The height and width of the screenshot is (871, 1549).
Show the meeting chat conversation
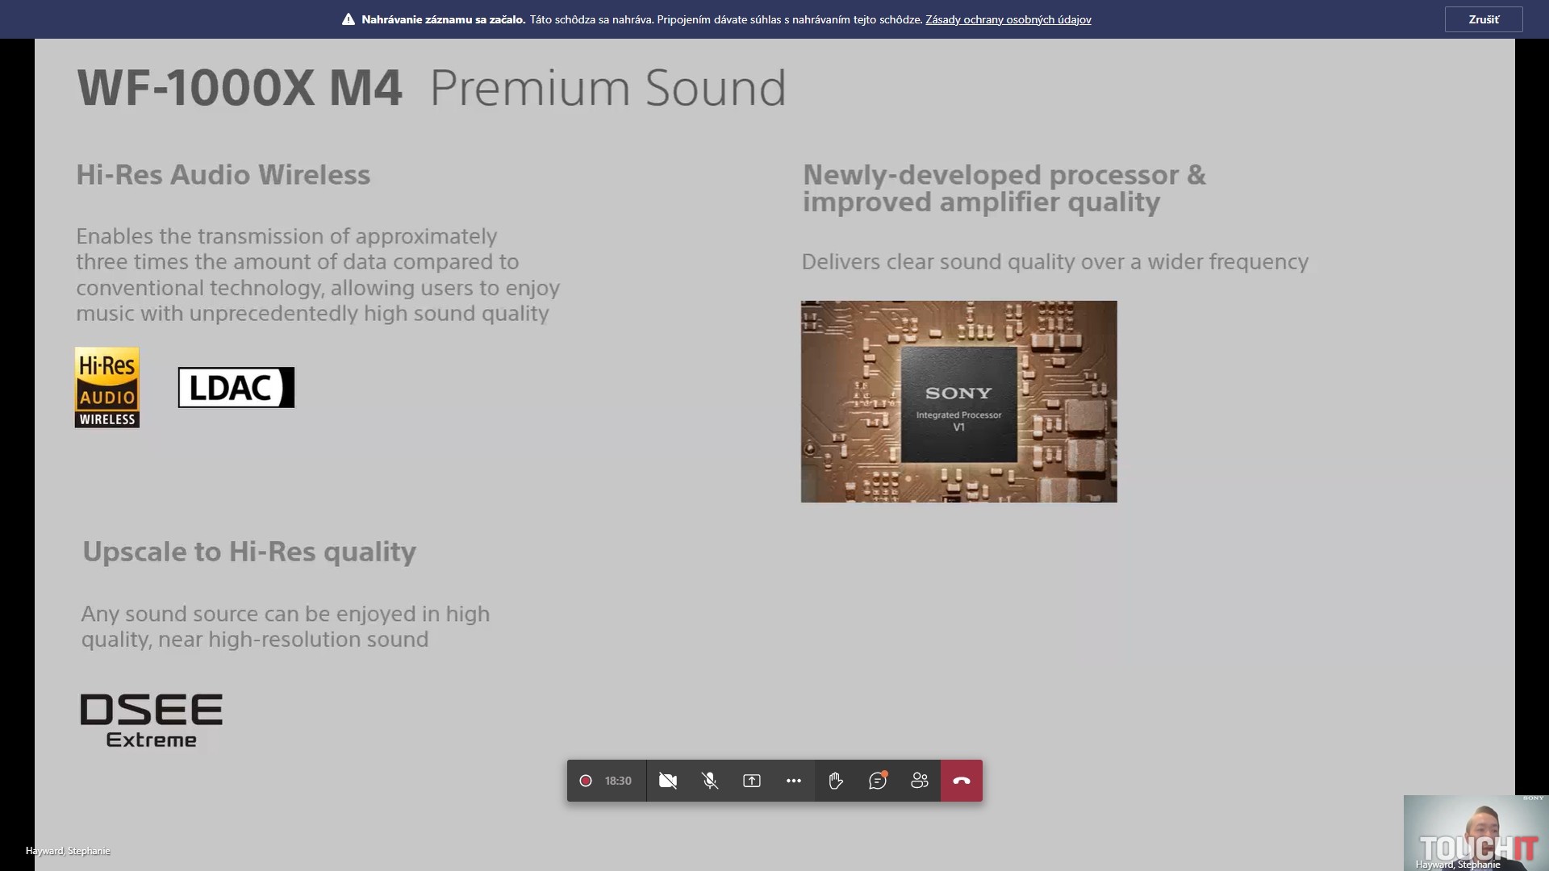pyautogui.click(x=878, y=781)
